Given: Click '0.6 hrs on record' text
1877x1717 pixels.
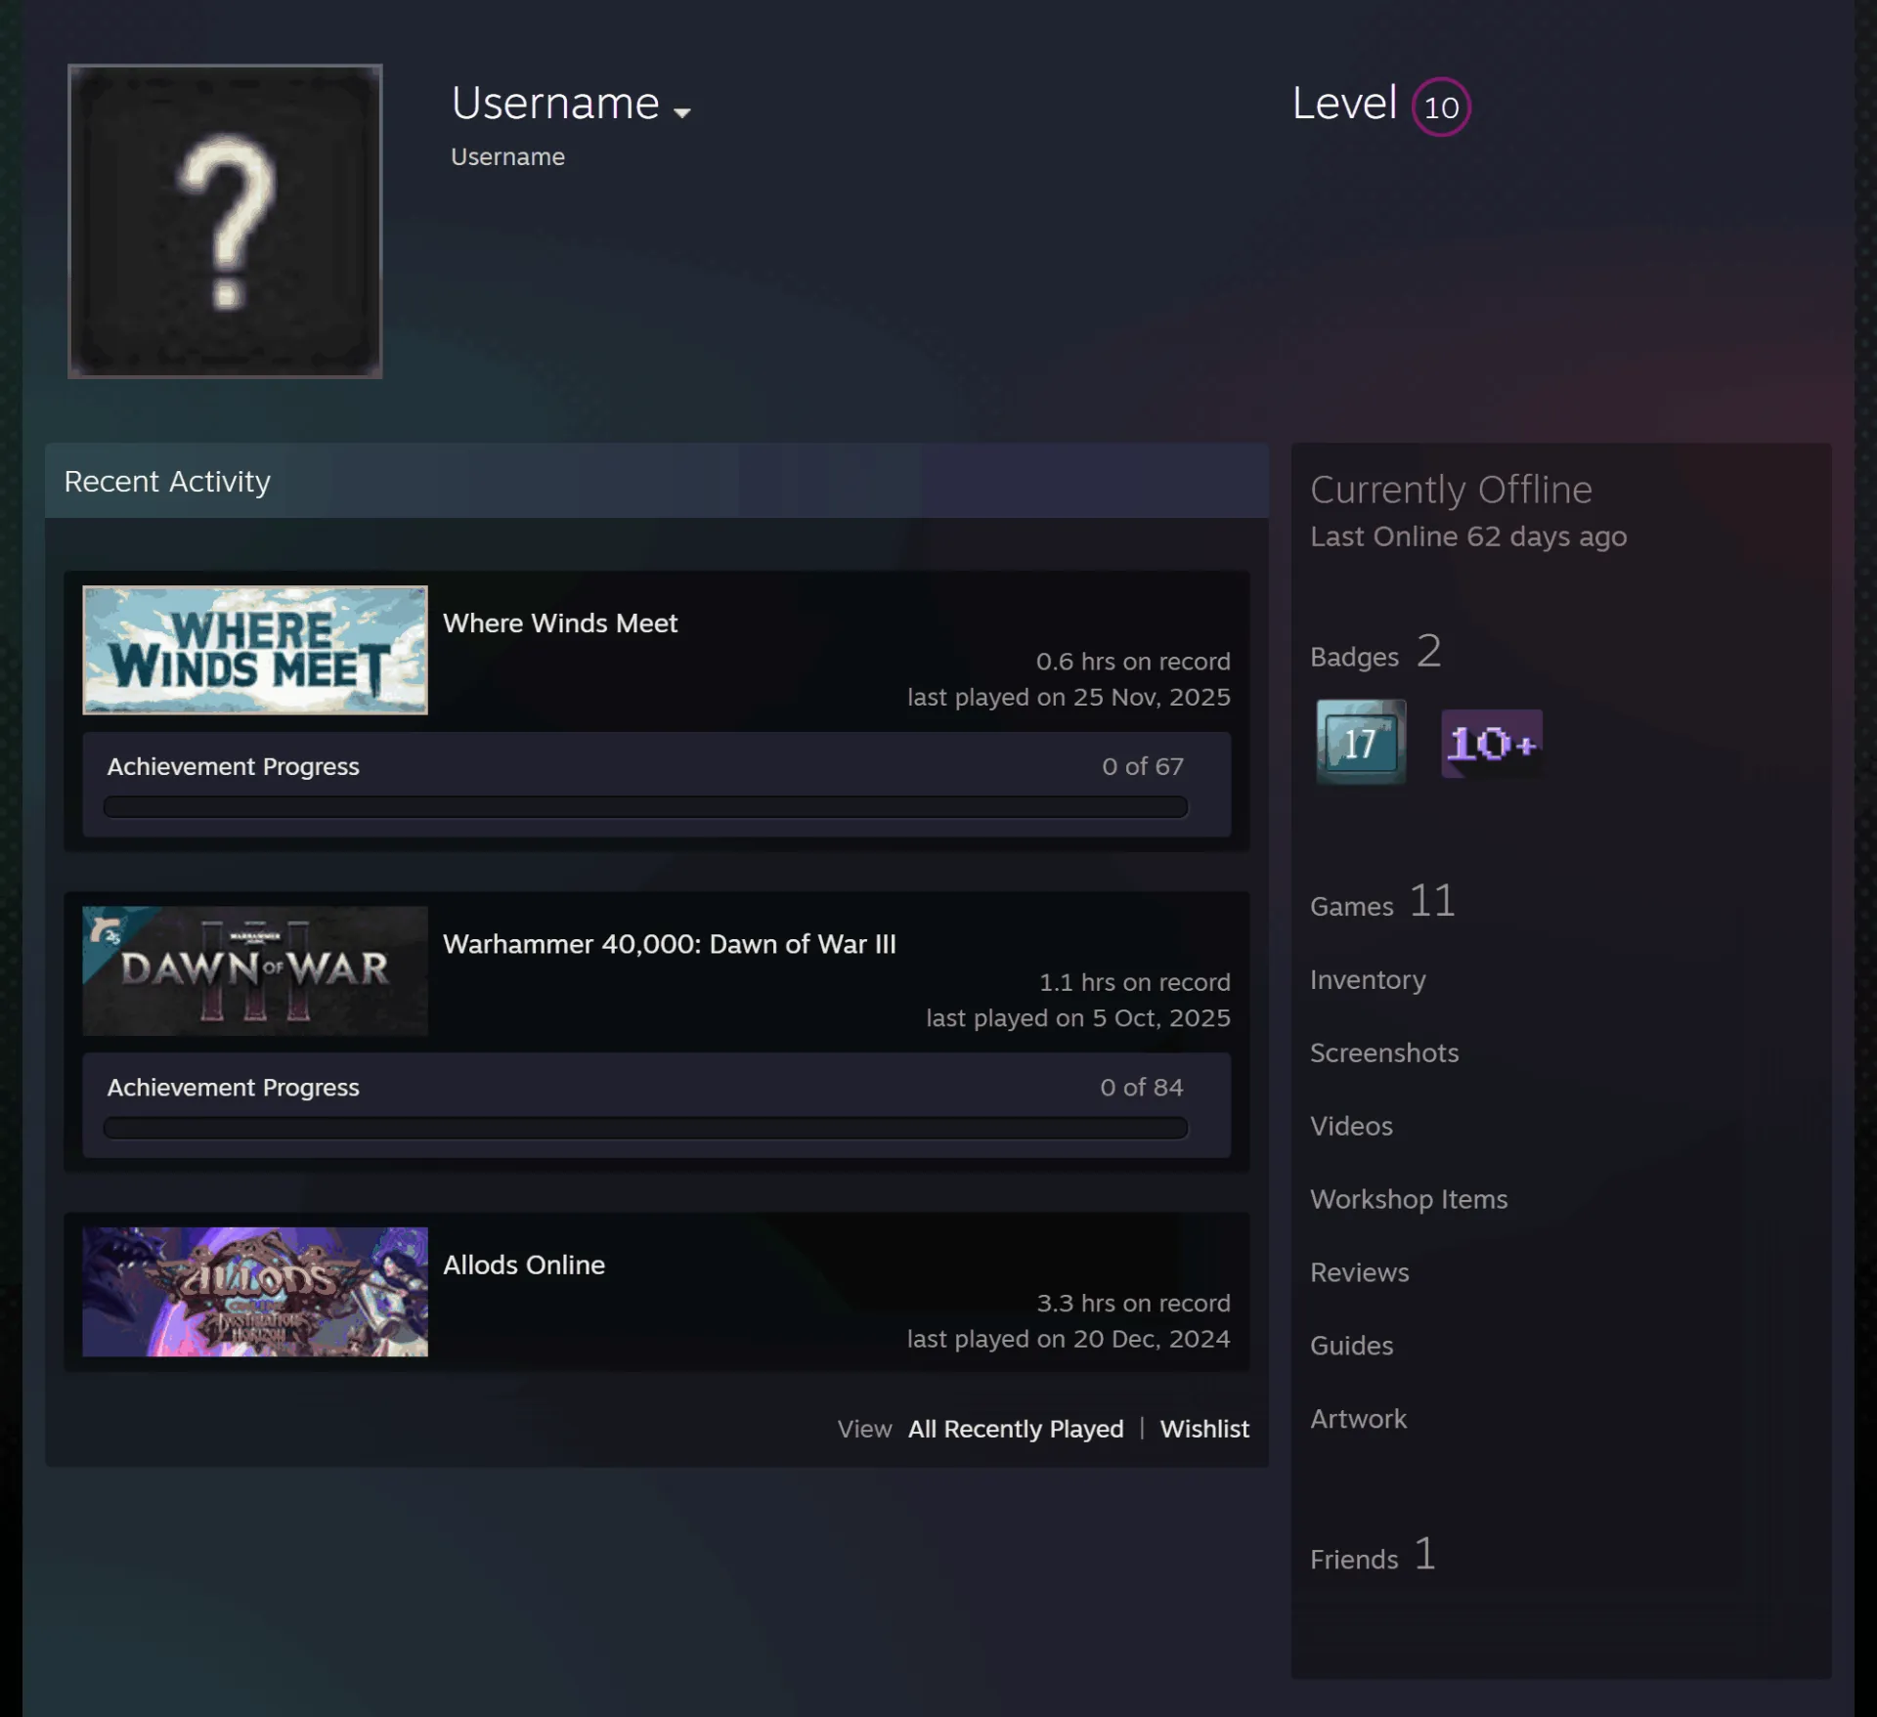Looking at the screenshot, I should 1133,662.
